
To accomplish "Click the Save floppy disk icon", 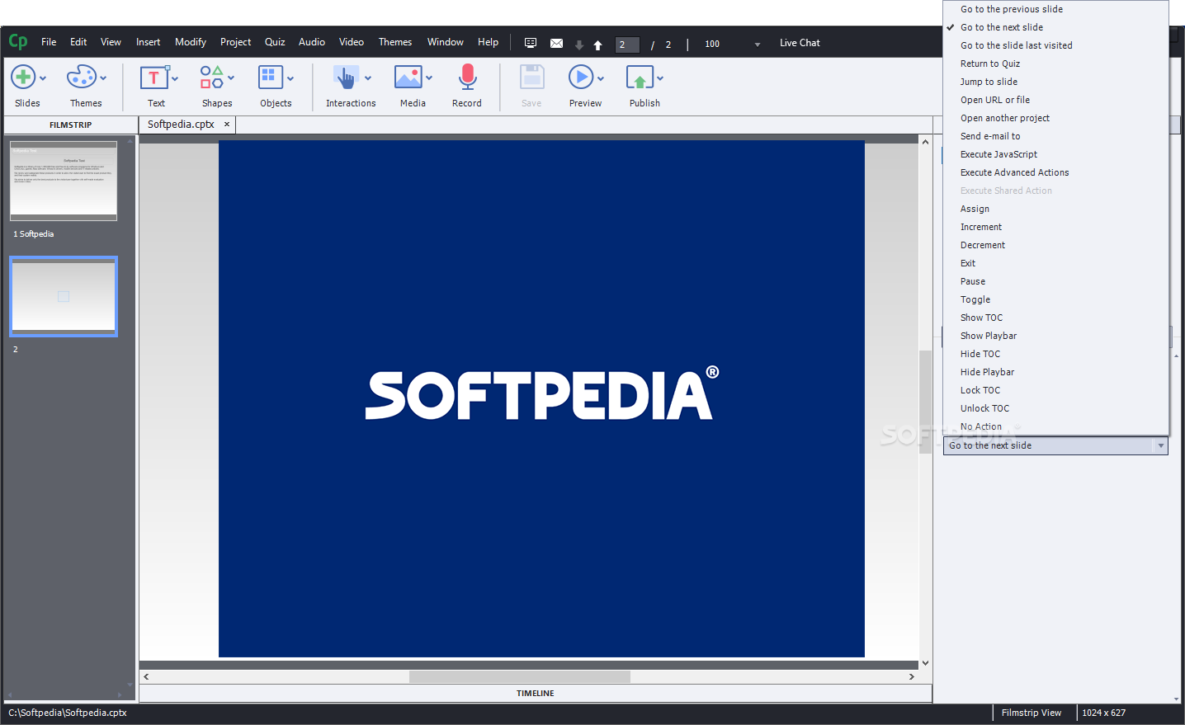I will (x=532, y=78).
